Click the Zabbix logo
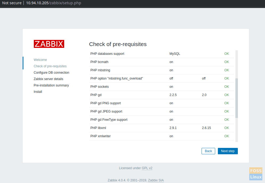The width and height of the screenshot is (265, 183). tap(49, 44)
